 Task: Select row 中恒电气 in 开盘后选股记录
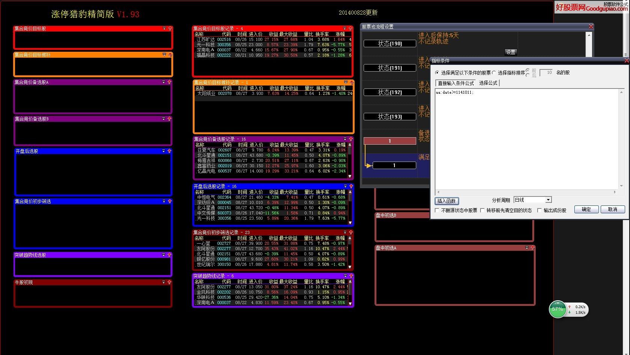click(271, 197)
